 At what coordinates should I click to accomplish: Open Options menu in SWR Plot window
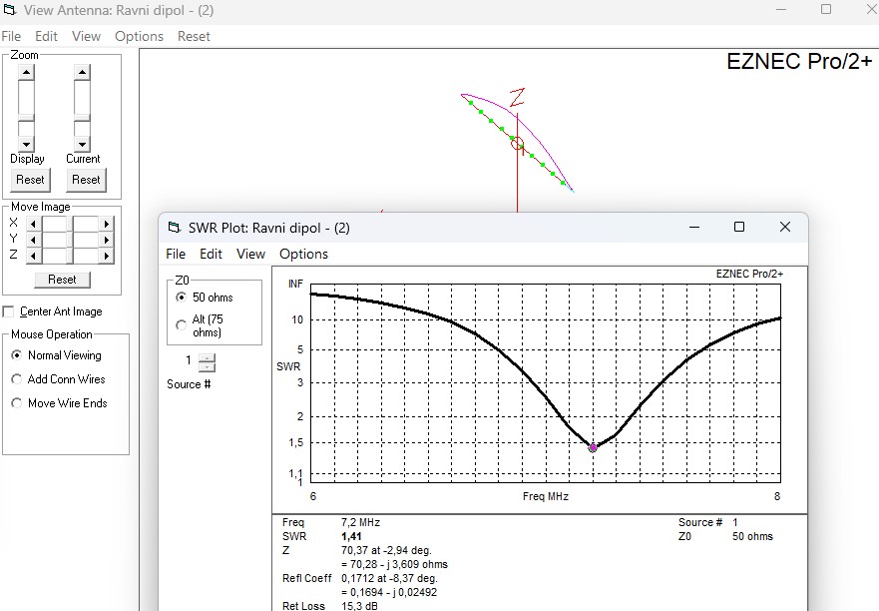pyautogui.click(x=303, y=255)
